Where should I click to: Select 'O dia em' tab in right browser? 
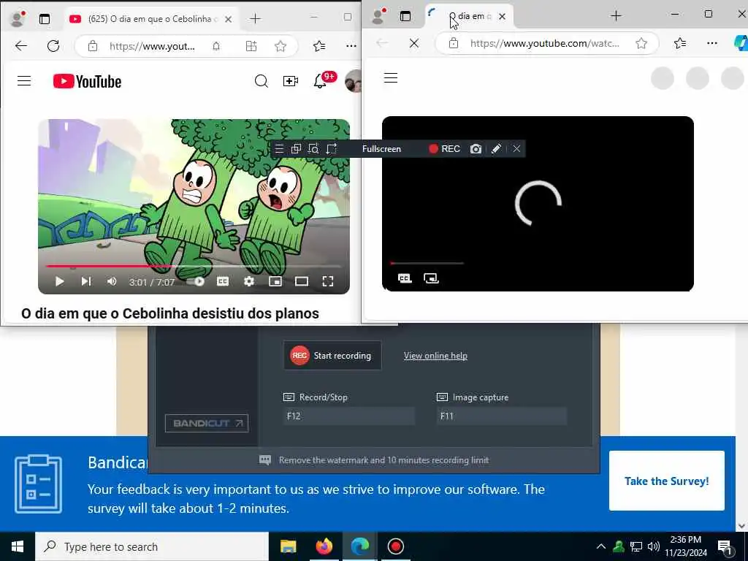pos(470,16)
